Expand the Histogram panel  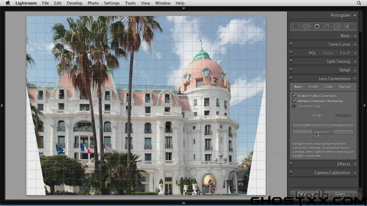355,15
